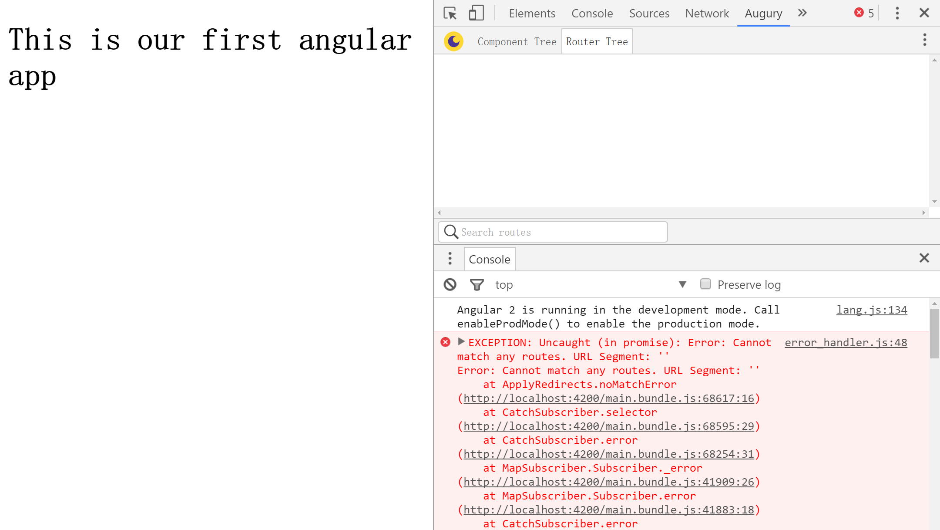Click the inspect element cursor icon
This screenshot has height=530, width=940.
pos(450,13)
